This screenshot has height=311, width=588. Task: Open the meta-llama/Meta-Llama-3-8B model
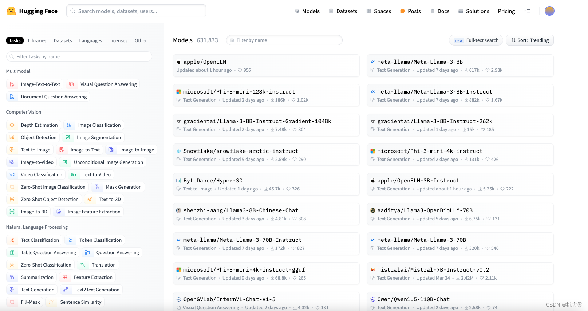[460, 66]
